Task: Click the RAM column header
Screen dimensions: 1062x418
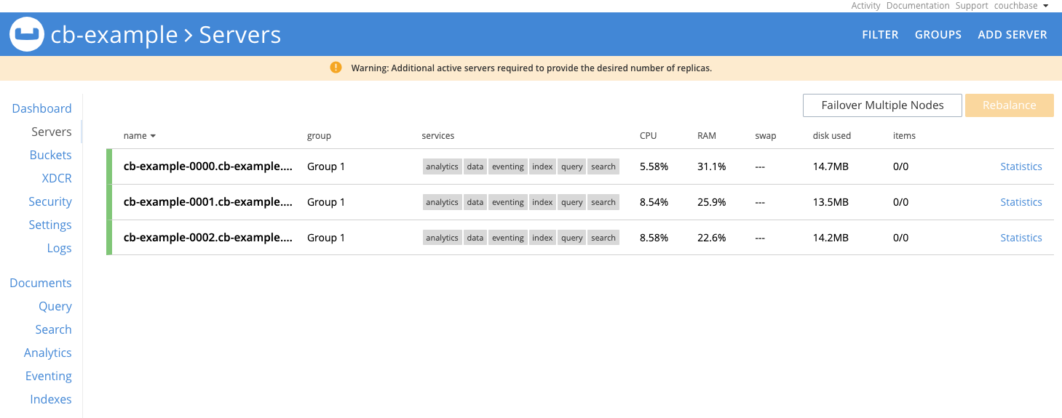Action: coord(707,136)
